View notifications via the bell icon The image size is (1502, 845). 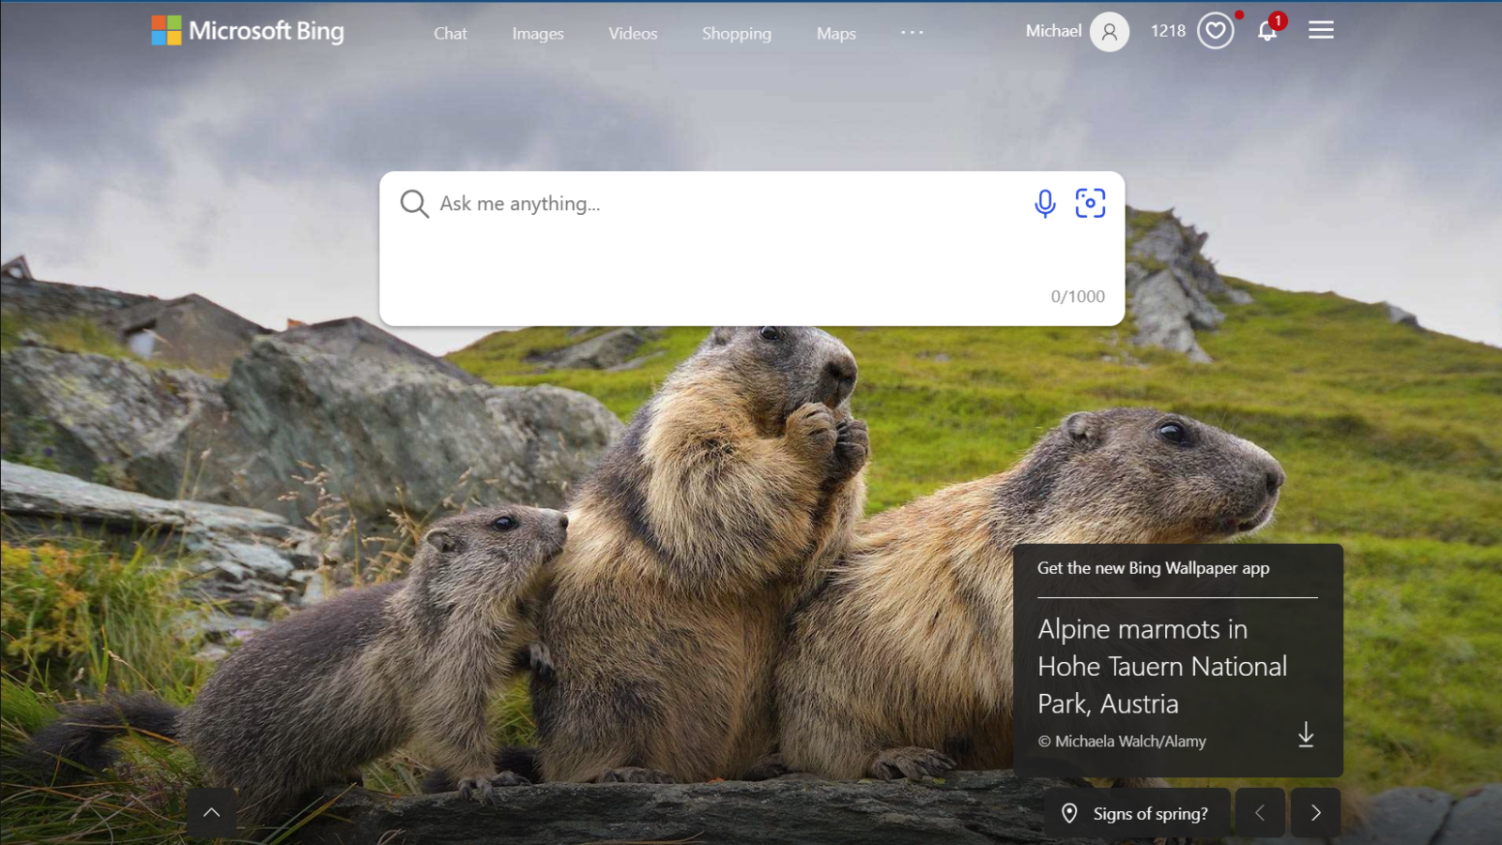pyautogui.click(x=1267, y=31)
